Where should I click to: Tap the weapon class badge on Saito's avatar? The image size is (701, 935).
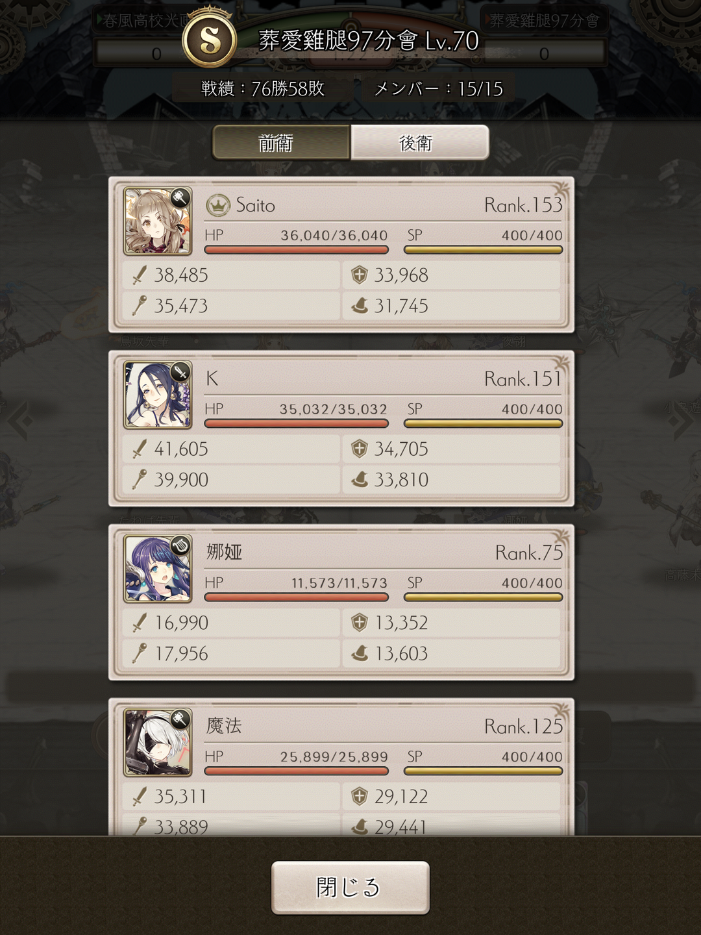pyautogui.click(x=180, y=198)
